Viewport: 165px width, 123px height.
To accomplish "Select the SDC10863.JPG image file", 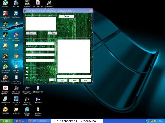I will click(x=38, y=4).
